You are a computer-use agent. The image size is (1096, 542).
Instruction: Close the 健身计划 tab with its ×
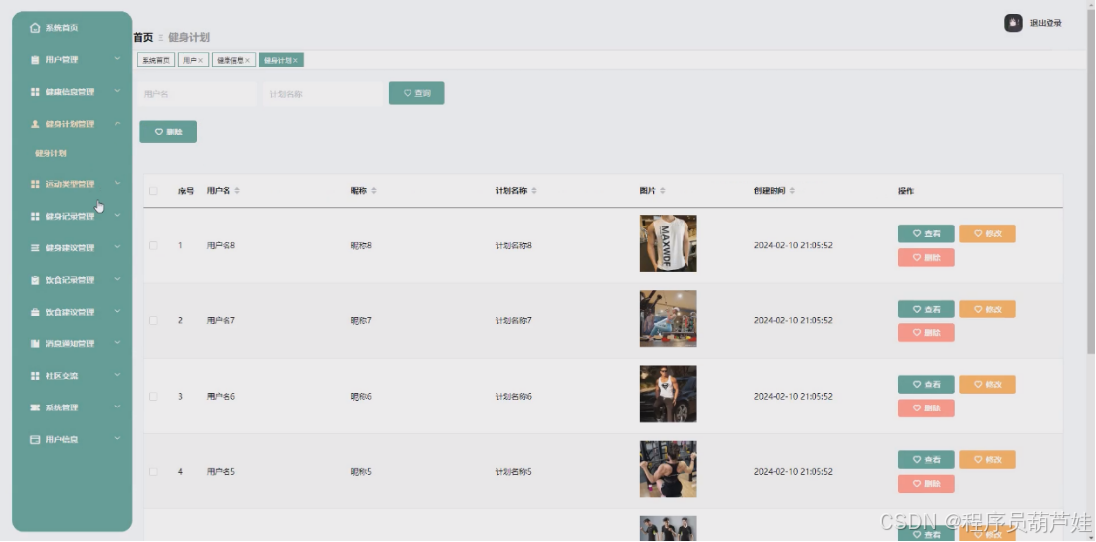click(x=295, y=61)
